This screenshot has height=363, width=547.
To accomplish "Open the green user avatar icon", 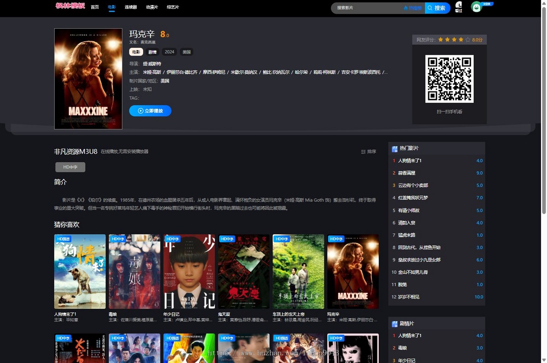I will click(x=476, y=7).
